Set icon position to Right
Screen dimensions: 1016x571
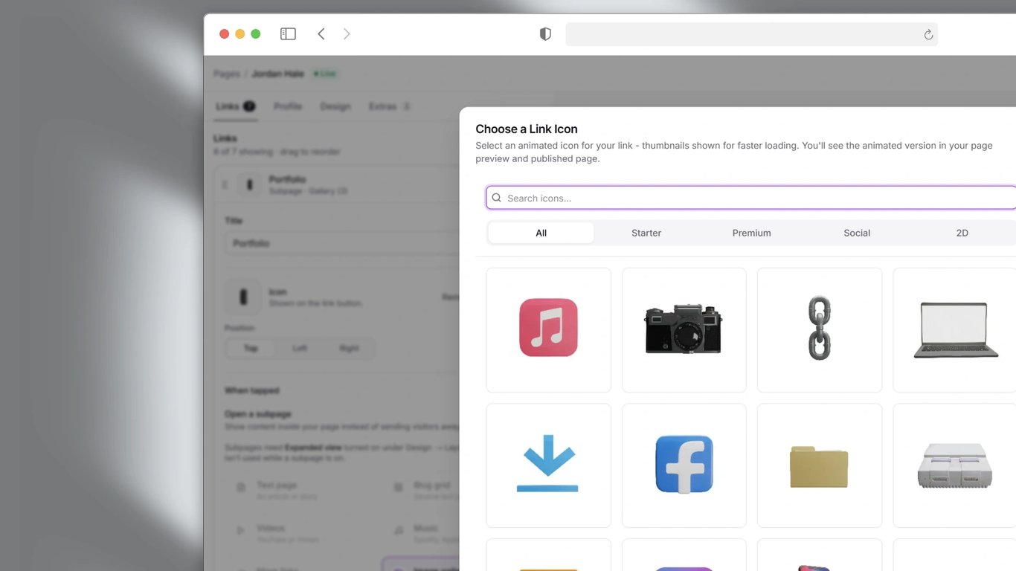pos(349,348)
